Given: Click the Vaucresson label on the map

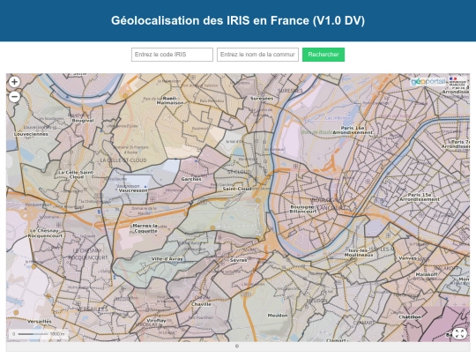Looking at the screenshot, I should click(133, 190).
